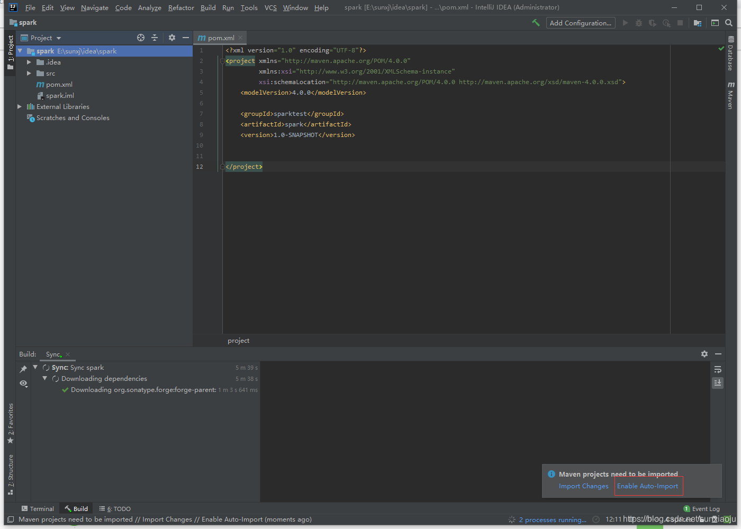Image resolution: width=741 pixels, height=529 pixels.
Task: Open the Navigate menu
Action: (x=95, y=7)
